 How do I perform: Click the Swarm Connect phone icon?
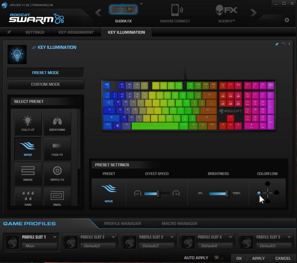(x=175, y=11)
